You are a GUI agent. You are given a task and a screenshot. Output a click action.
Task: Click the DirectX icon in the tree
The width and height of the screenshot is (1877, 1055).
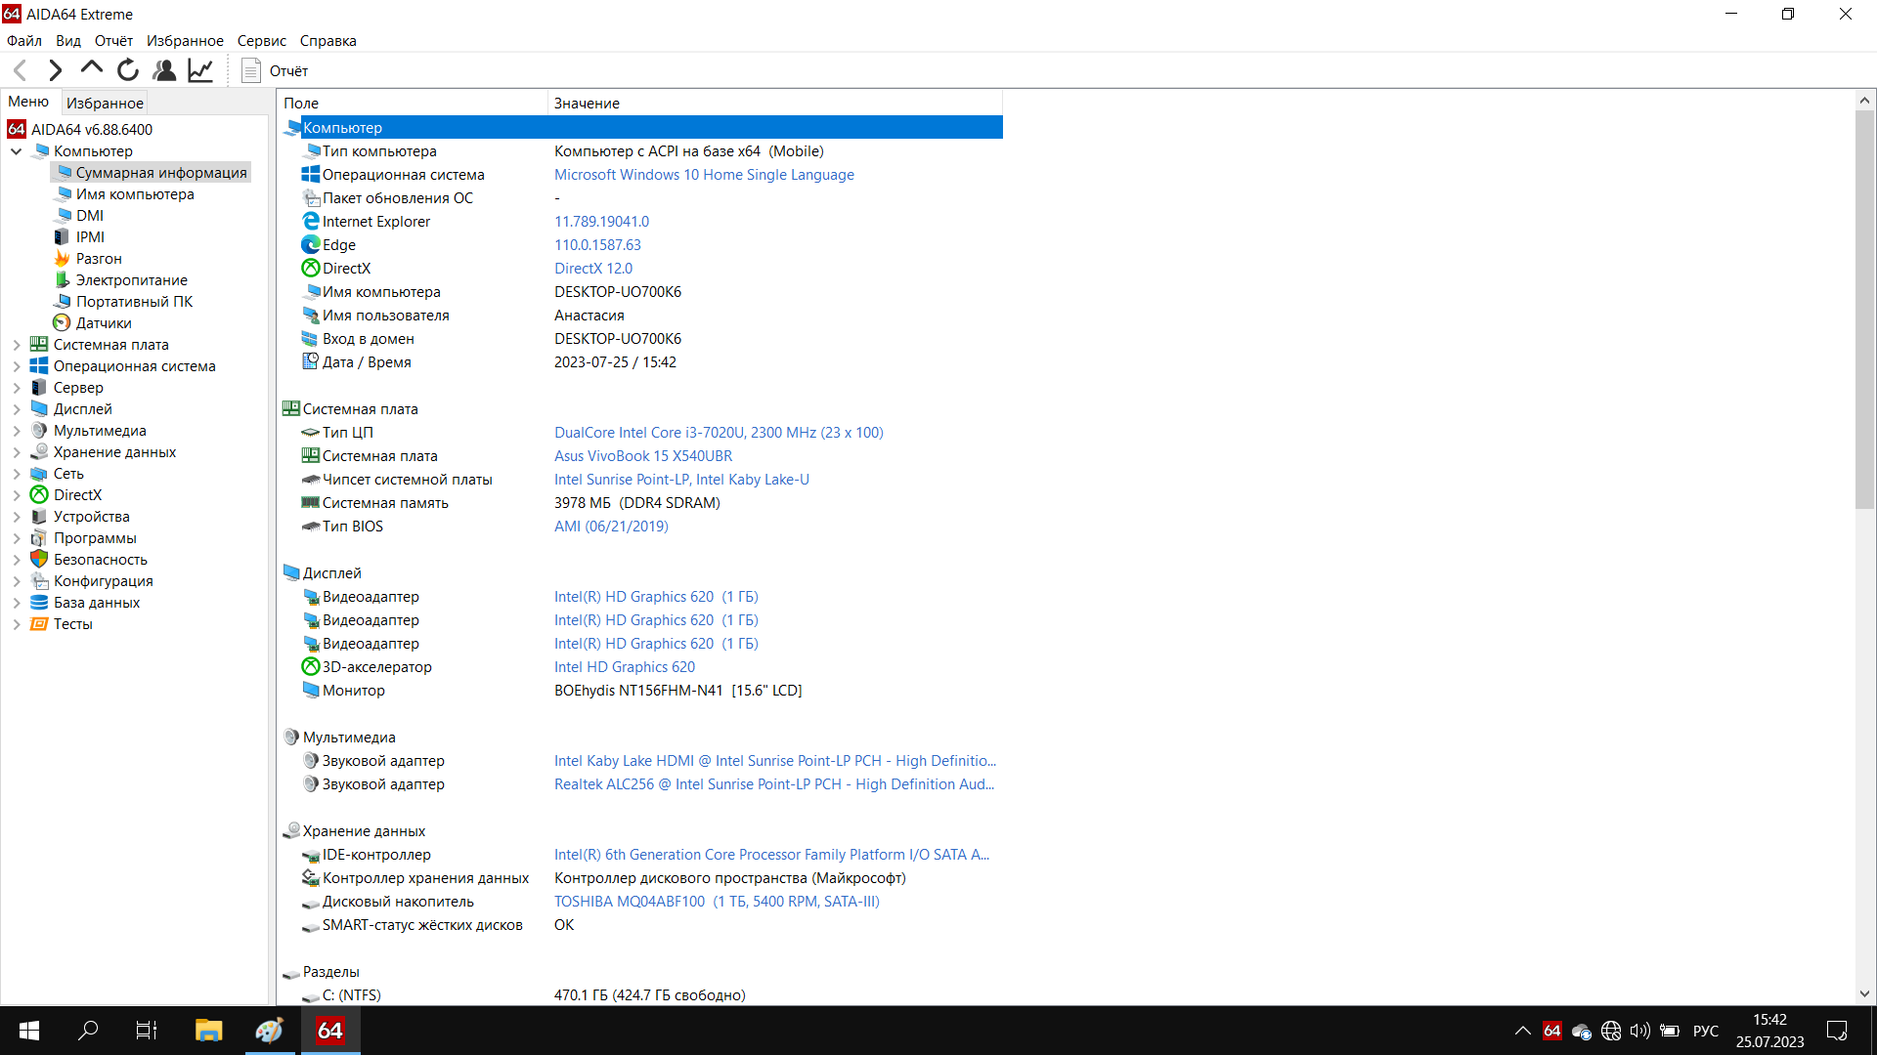[39, 495]
